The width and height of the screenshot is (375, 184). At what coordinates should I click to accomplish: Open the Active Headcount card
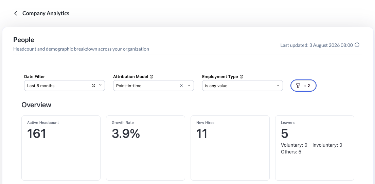point(61,148)
